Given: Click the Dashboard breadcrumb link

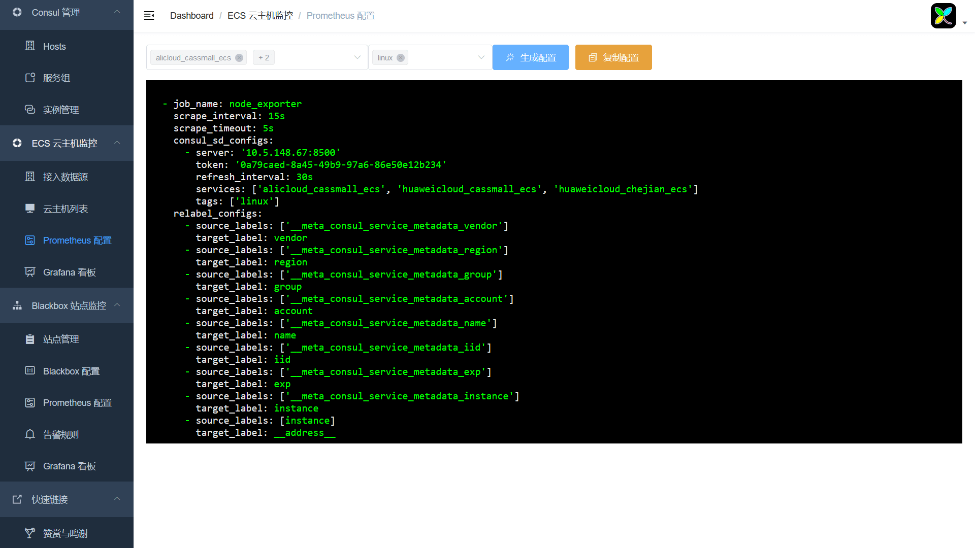Looking at the screenshot, I should (x=191, y=16).
